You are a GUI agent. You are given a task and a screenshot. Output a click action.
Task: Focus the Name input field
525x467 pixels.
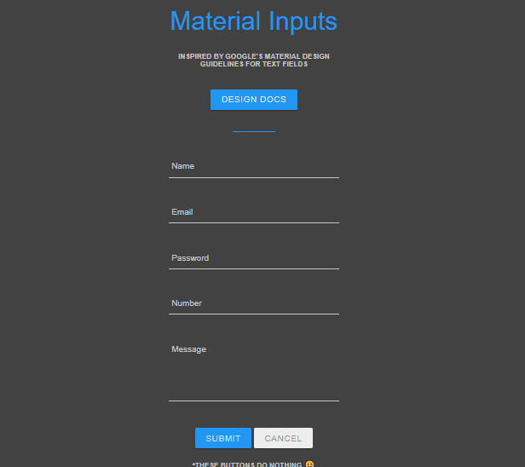tap(254, 167)
